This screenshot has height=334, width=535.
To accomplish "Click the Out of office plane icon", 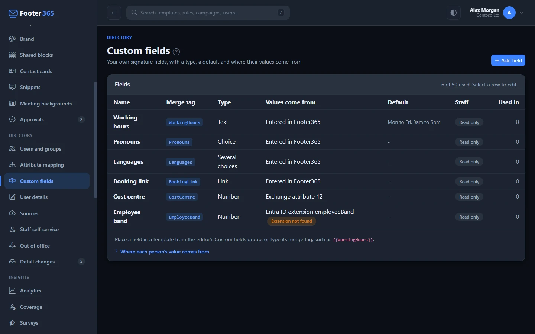I will click(12, 246).
